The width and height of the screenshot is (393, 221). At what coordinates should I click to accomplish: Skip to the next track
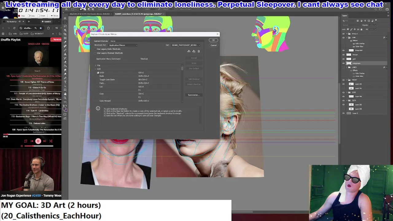pyautogui.click(x=45, y=141)
